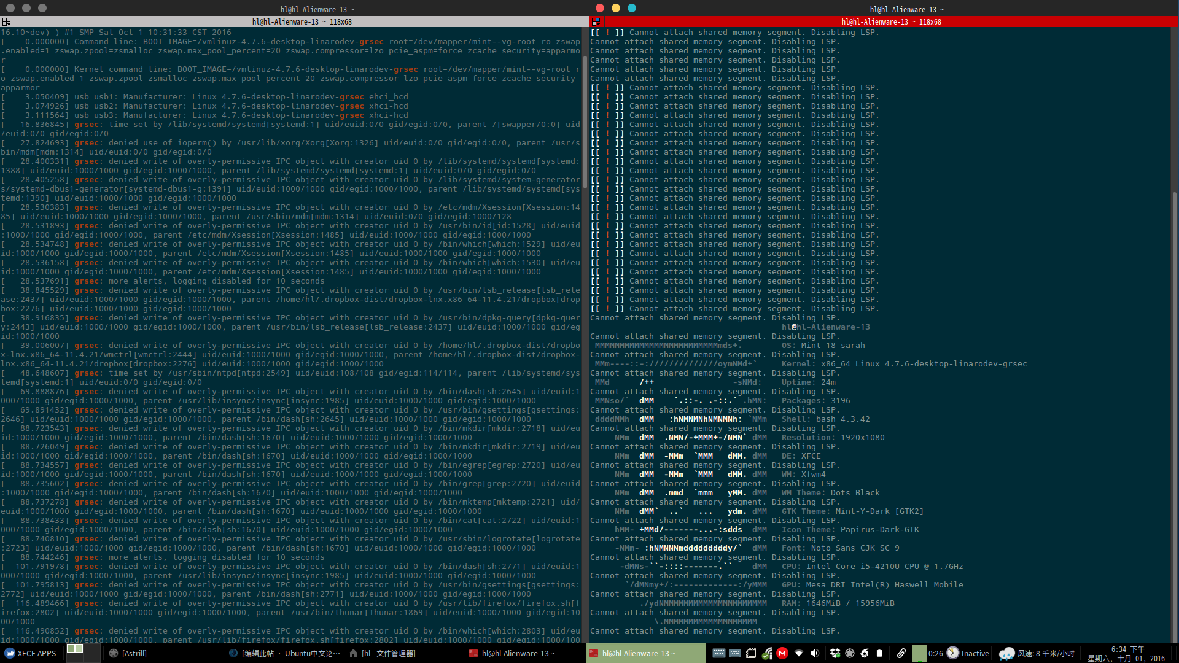Click the timer clock icon beside Inactive
Screen dimensions: 1179x663
click(953, 653)
